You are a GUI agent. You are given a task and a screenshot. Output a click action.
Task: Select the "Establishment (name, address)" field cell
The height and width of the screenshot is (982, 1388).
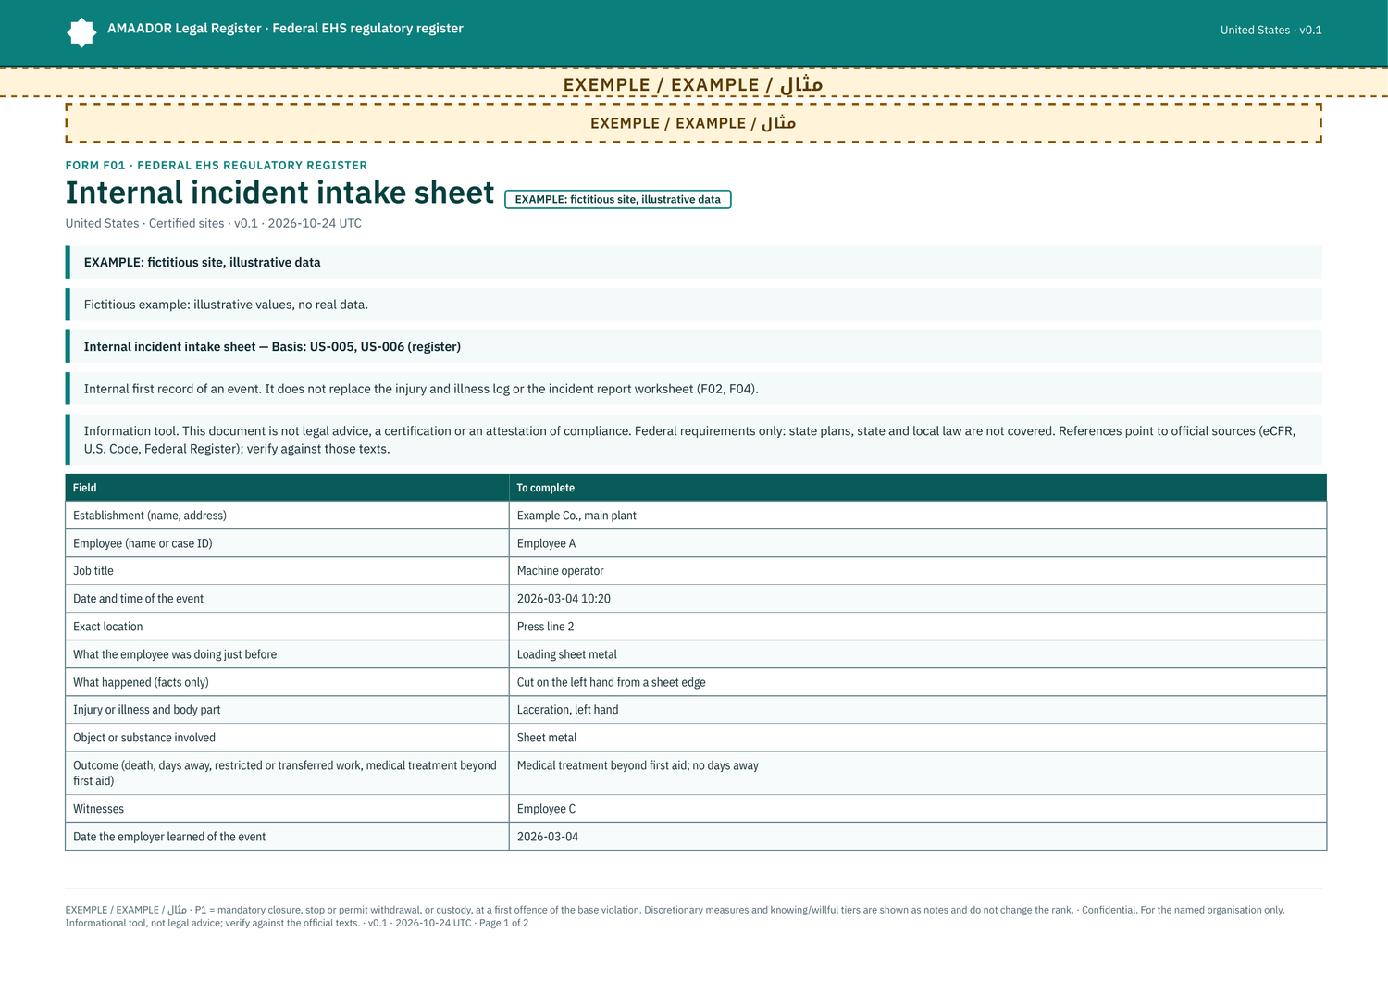pyautogui.click(x=287, y=516)
